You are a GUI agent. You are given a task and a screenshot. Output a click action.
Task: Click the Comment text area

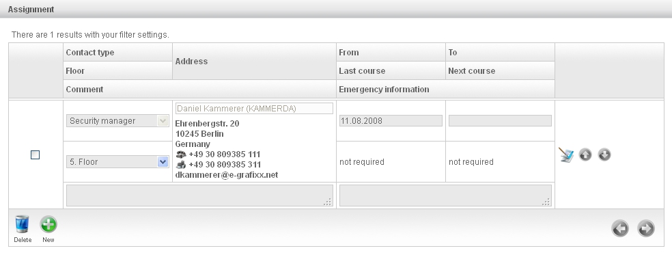click(x=199, y=196)
